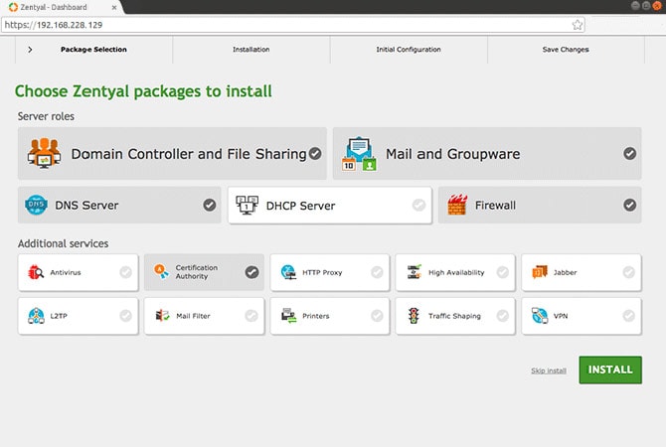This screenshot has height=447, width=666.
Task: Click the DHCP Server computers icon
Action: coord(247,205)
